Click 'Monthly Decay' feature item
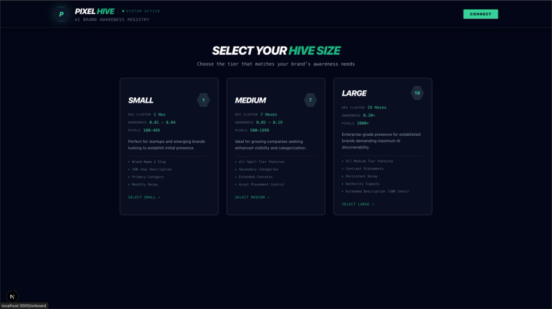The height and width of the screenshot is (309, 552). (x=145, y=185)
